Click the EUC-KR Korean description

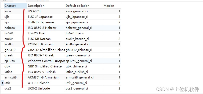click(46, 39)
